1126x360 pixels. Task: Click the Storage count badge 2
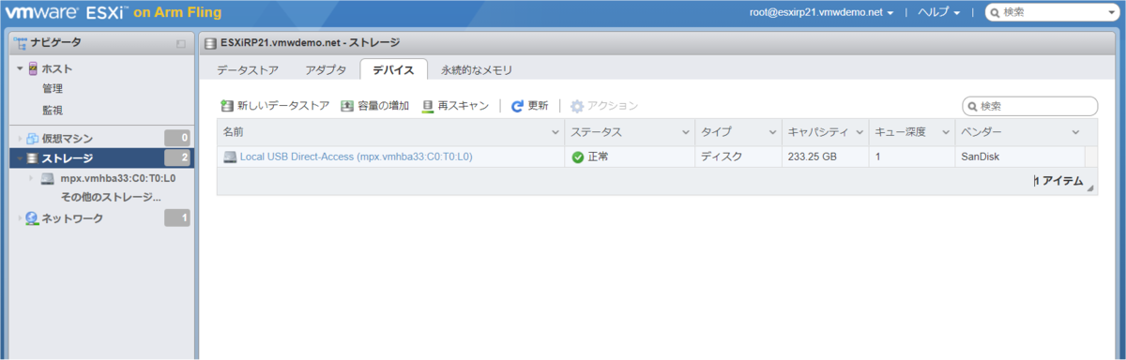(177, 158)
